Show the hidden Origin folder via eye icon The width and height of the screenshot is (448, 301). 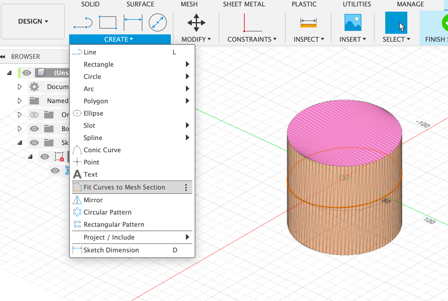click(34, 115)
